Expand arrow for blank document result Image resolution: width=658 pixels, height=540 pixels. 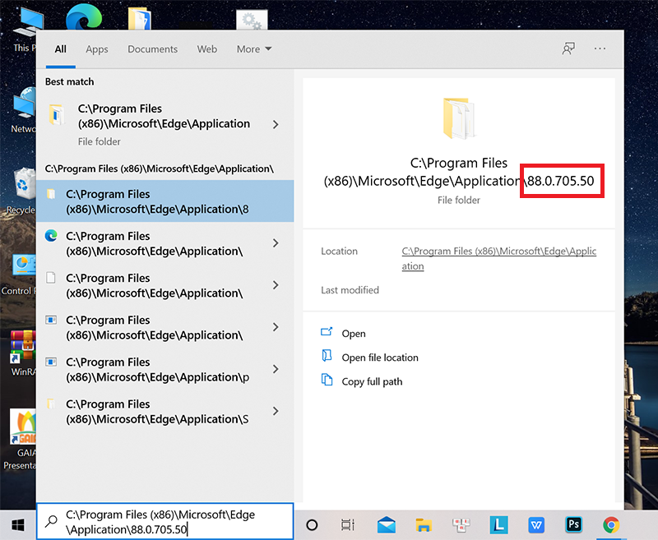click(x=276, y=285)
